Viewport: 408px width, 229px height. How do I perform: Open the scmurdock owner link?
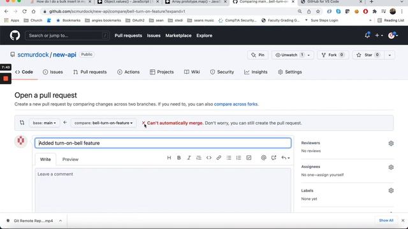click(33, 55)
